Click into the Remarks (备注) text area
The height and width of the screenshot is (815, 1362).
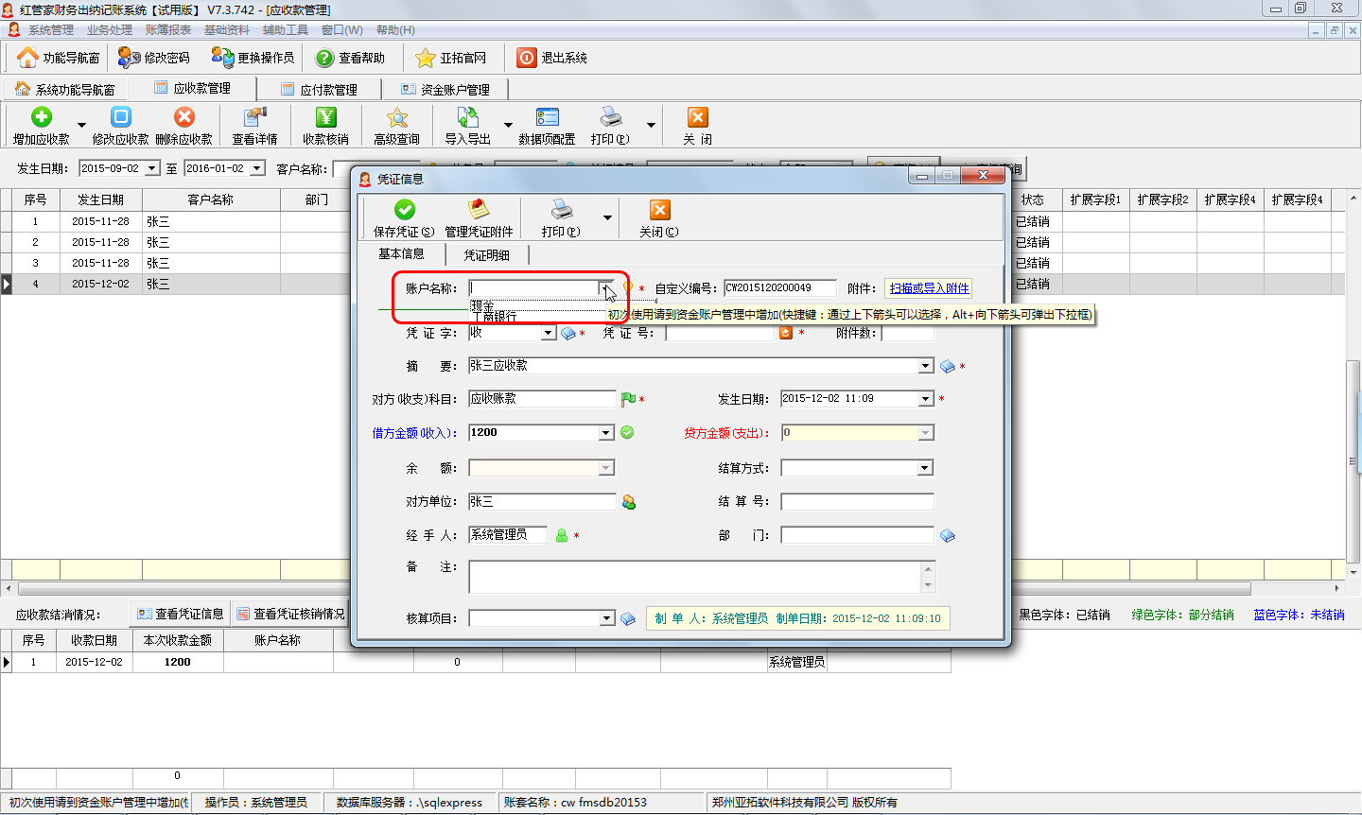(694, 577)
